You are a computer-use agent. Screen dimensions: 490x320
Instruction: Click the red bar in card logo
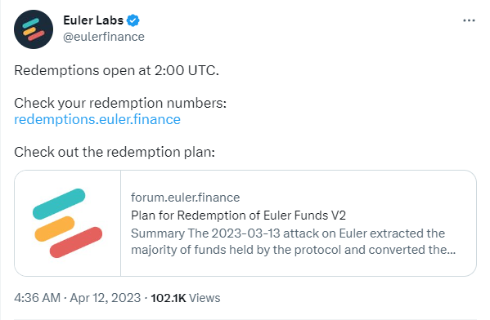tap(76, 242)
